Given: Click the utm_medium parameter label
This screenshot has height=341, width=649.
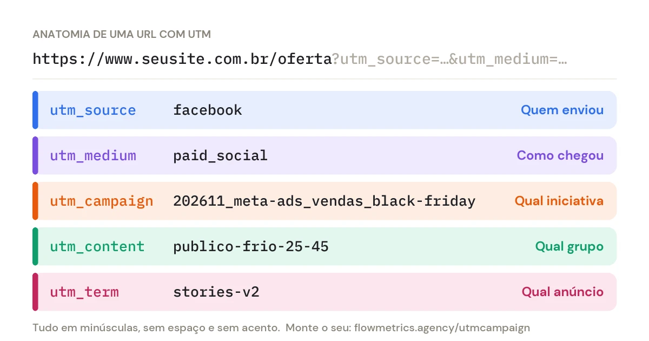Looking at the screenshot, I should pyautogui.click(x=93, y=156).
